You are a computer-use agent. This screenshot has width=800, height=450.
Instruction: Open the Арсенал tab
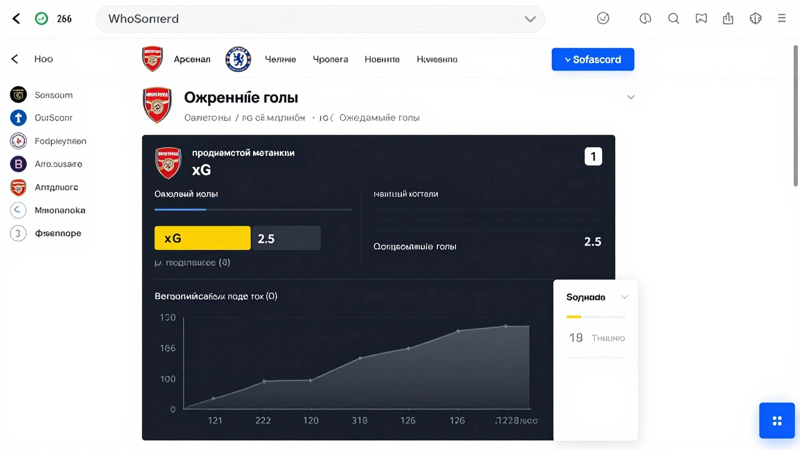tap(192, 59)
